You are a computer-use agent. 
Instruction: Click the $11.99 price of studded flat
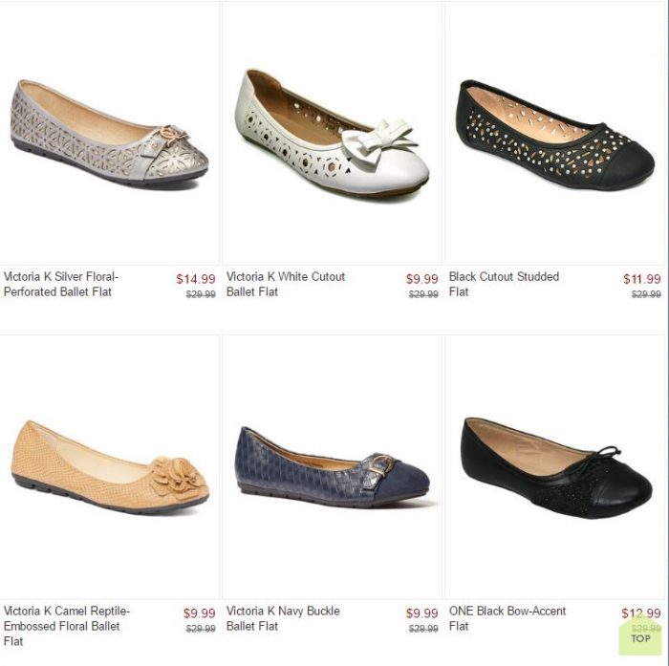click(x=642, y=279)
